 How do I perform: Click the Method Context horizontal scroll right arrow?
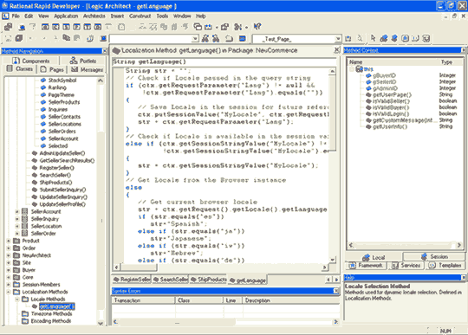coord(459,245)
